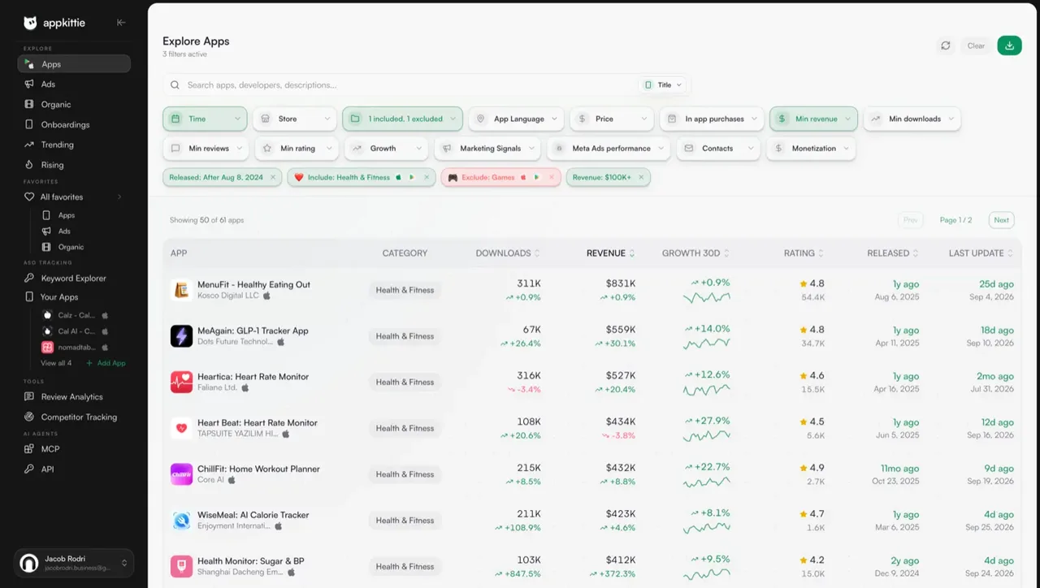Expand the Monetization filter dropdown

[811, 149]
